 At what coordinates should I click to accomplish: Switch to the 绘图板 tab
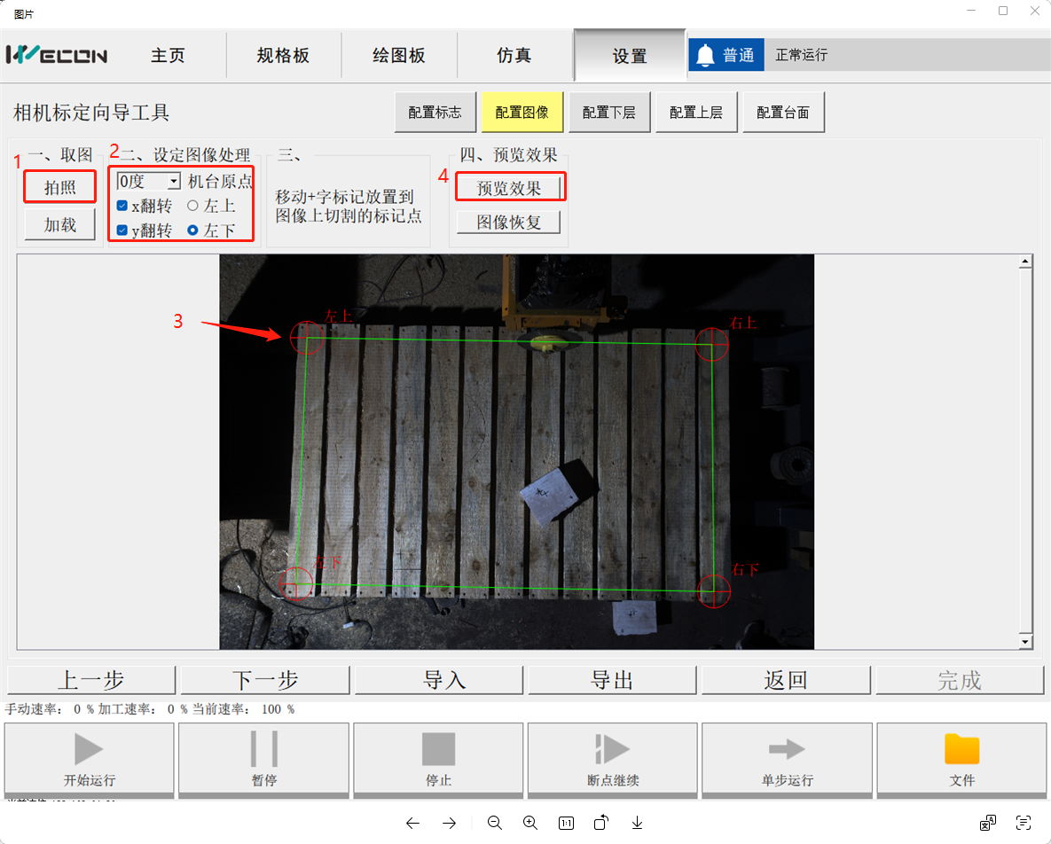(x=399, y=56)
